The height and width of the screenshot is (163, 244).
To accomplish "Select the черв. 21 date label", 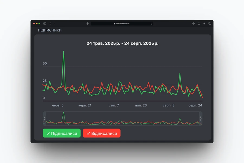I will [x=85, y=105].
